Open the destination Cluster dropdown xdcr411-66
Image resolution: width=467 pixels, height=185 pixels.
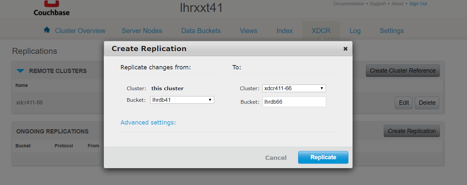(294, 89)
